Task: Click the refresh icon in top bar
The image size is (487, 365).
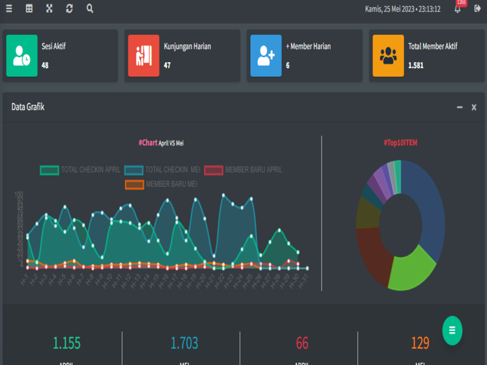Action: pyautogui.click(x=69, y=9)
